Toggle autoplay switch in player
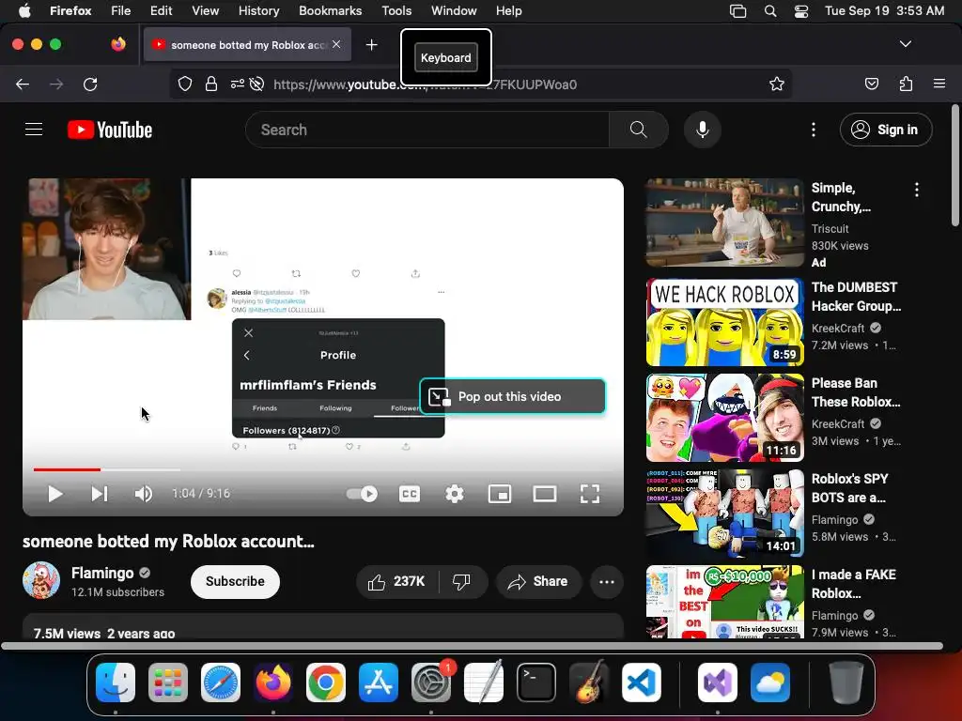The width and height of the screenshot is (962, 721). [x=362, y=494]
